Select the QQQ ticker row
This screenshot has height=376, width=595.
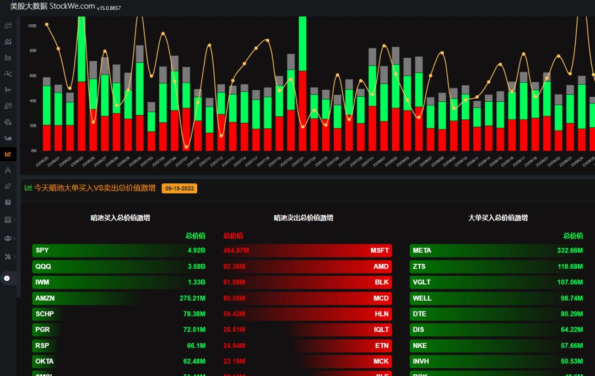(x=120, y=266)
